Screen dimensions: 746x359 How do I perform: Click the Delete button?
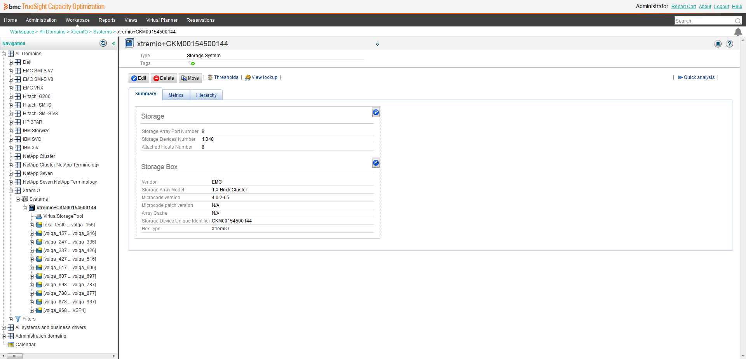pos(164,78)
